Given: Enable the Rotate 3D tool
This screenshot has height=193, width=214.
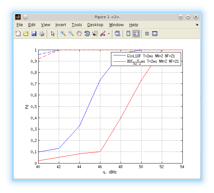Looking at the screenshot, I should (x=87, y=33).
